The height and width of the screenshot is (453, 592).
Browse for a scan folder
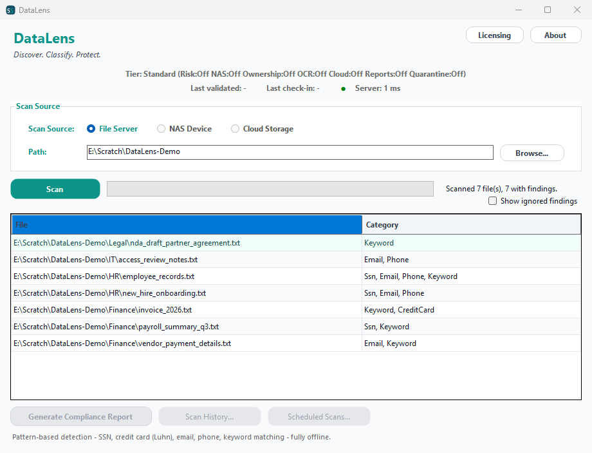tap(532, 153)
